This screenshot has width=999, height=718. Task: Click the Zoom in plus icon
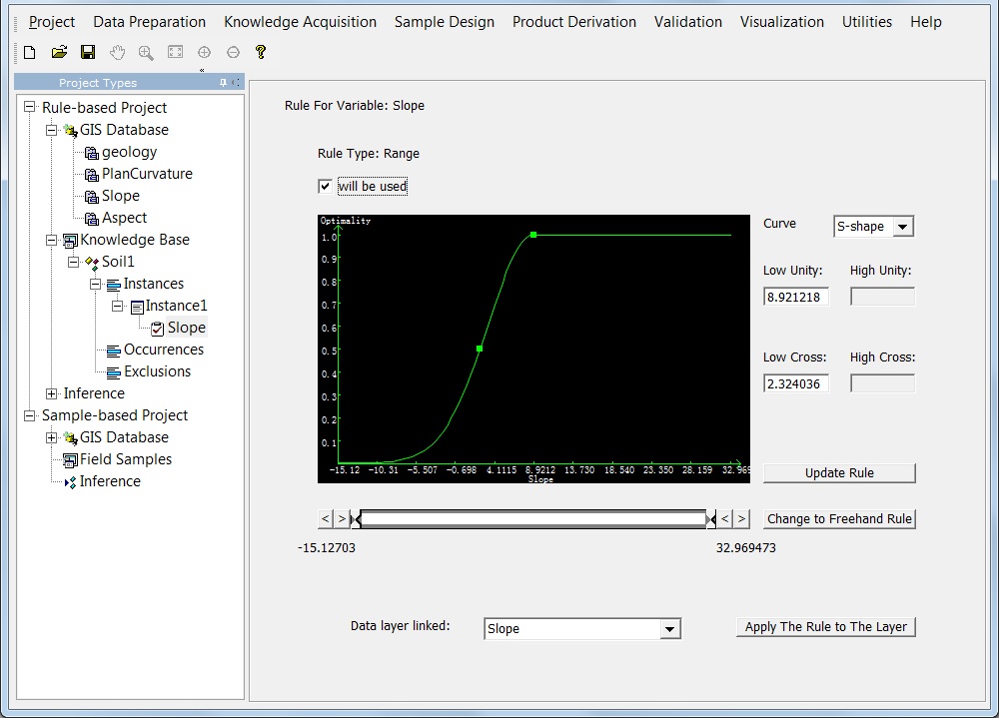(204, 52)
